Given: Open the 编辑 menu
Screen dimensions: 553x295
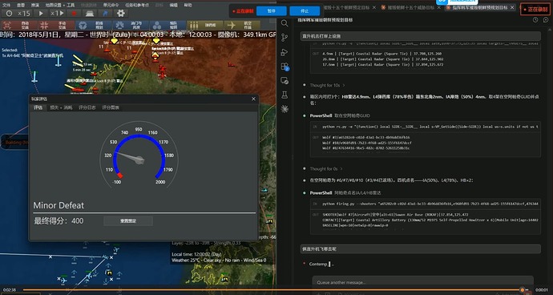Looking at the screenshot, I should (x=174, y=6).
